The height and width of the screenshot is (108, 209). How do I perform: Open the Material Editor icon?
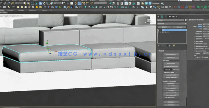(x=138, y=3)
